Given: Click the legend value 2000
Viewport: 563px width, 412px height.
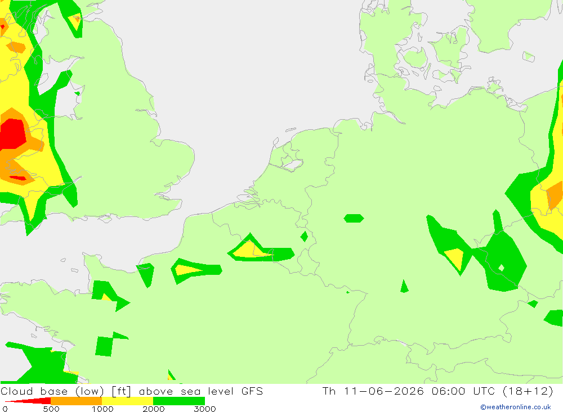Looking at the screenshot, I should (x=154, y=409).
